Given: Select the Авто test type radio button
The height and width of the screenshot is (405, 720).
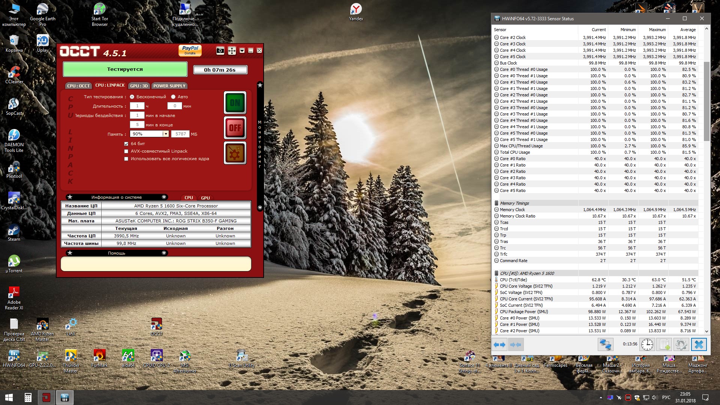Looking at the screenshot, I should [173, 97].
